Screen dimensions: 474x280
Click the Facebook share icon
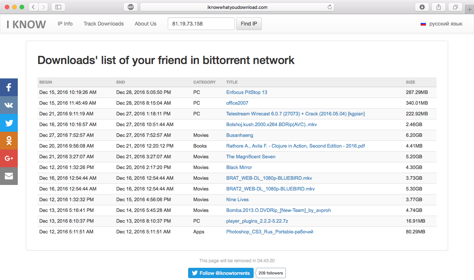(x=9, y=88)
